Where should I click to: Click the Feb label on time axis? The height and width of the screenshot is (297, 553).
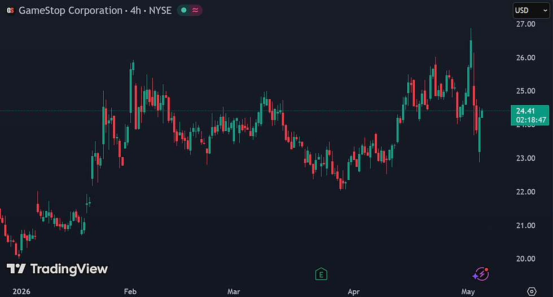130,292
